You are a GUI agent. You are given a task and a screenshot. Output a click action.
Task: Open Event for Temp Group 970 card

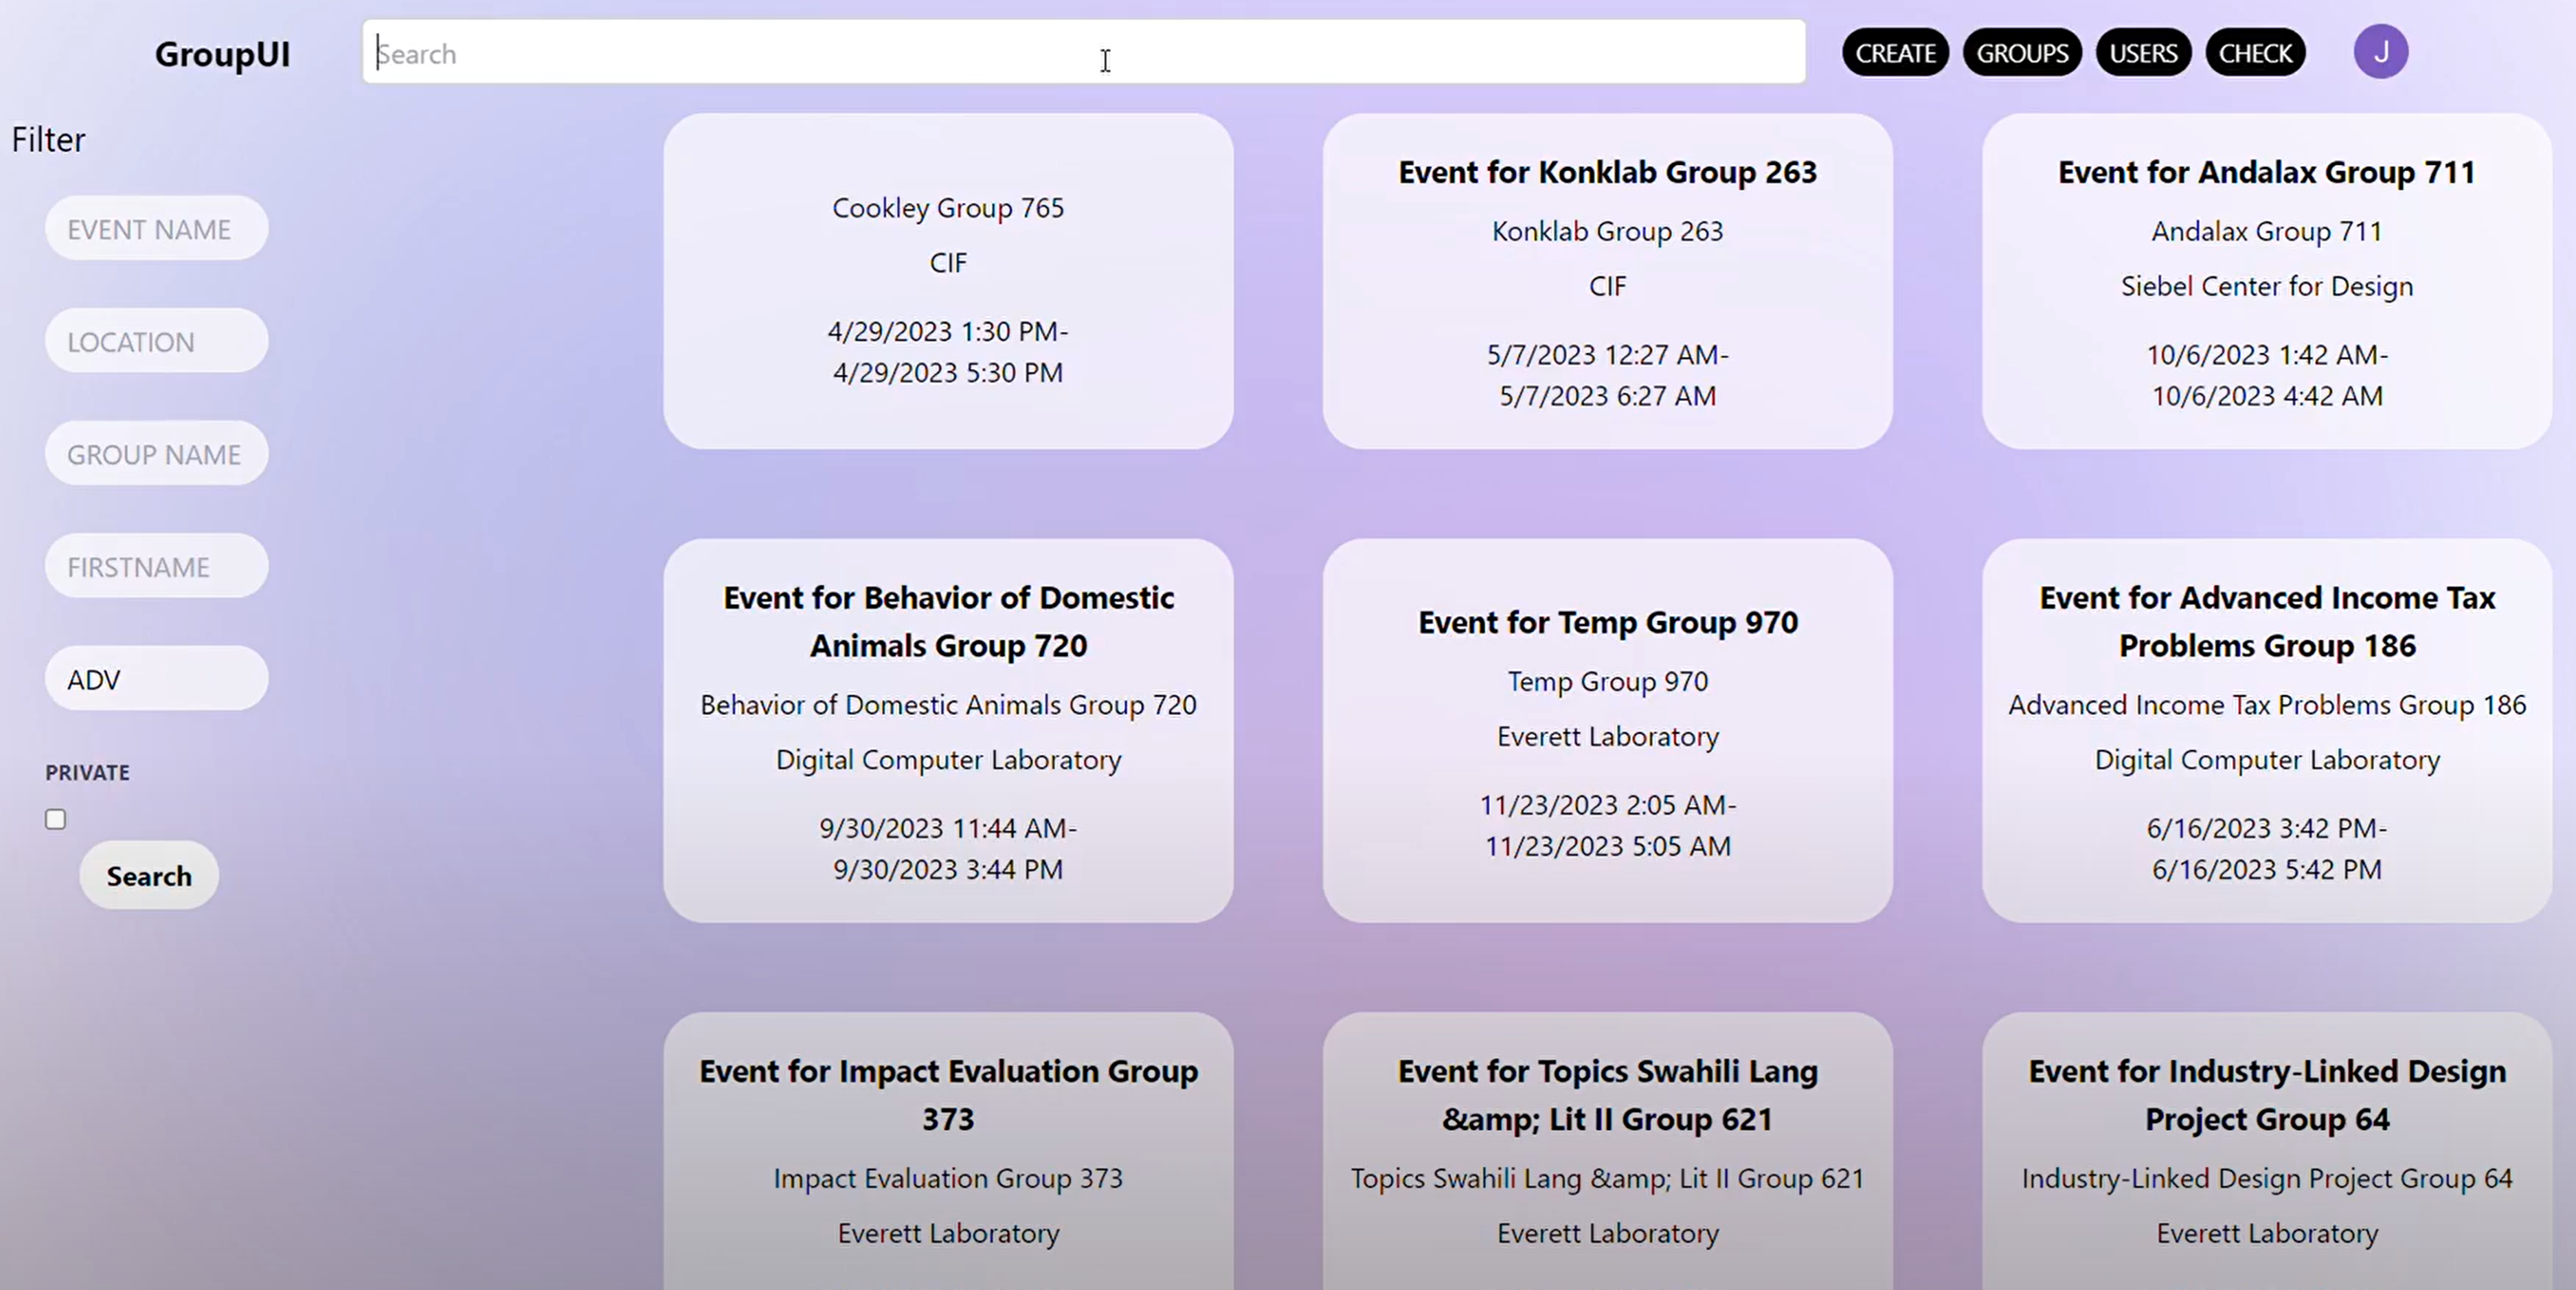point(1606,731)
